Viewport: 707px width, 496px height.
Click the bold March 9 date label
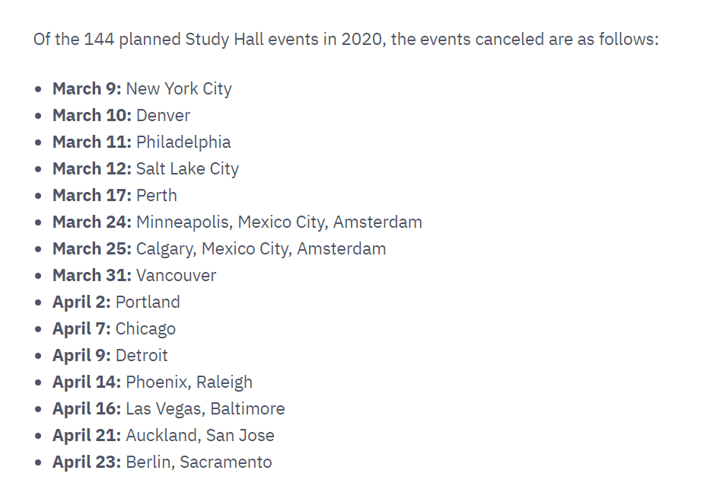click(x=87, y=89)
